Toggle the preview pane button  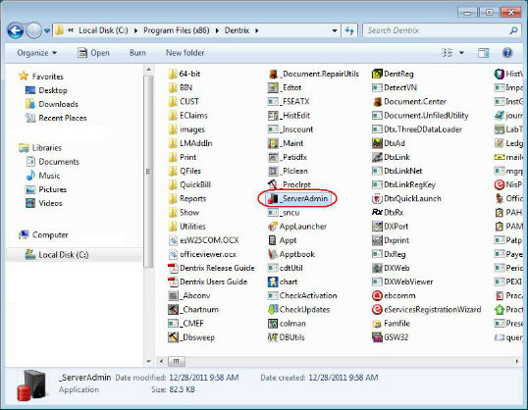tap(484, 53)
